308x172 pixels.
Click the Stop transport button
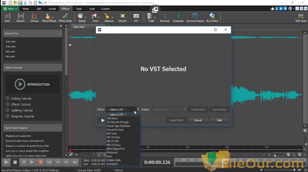click(15, 162)
